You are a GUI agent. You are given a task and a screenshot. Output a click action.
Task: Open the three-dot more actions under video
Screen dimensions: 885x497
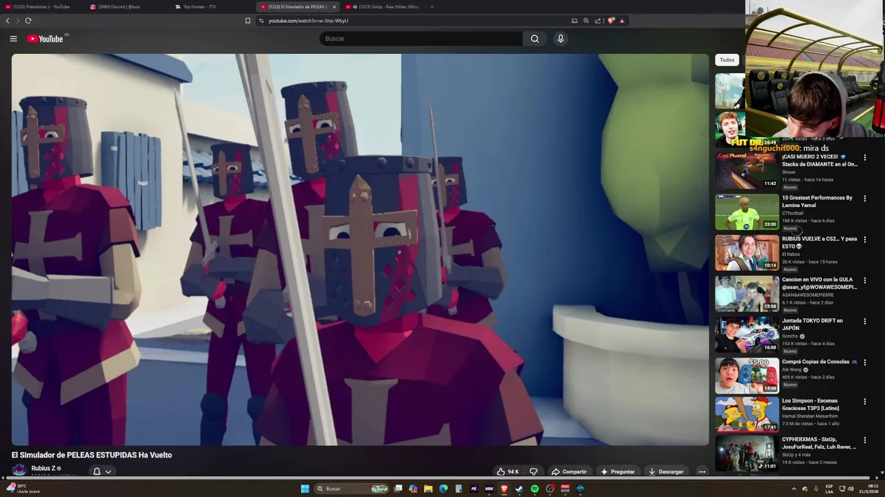coord(702,471)
